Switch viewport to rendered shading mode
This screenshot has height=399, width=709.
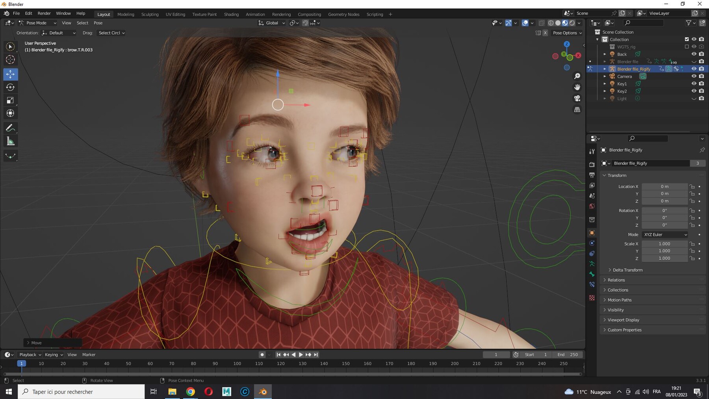(x=572, y=23)
